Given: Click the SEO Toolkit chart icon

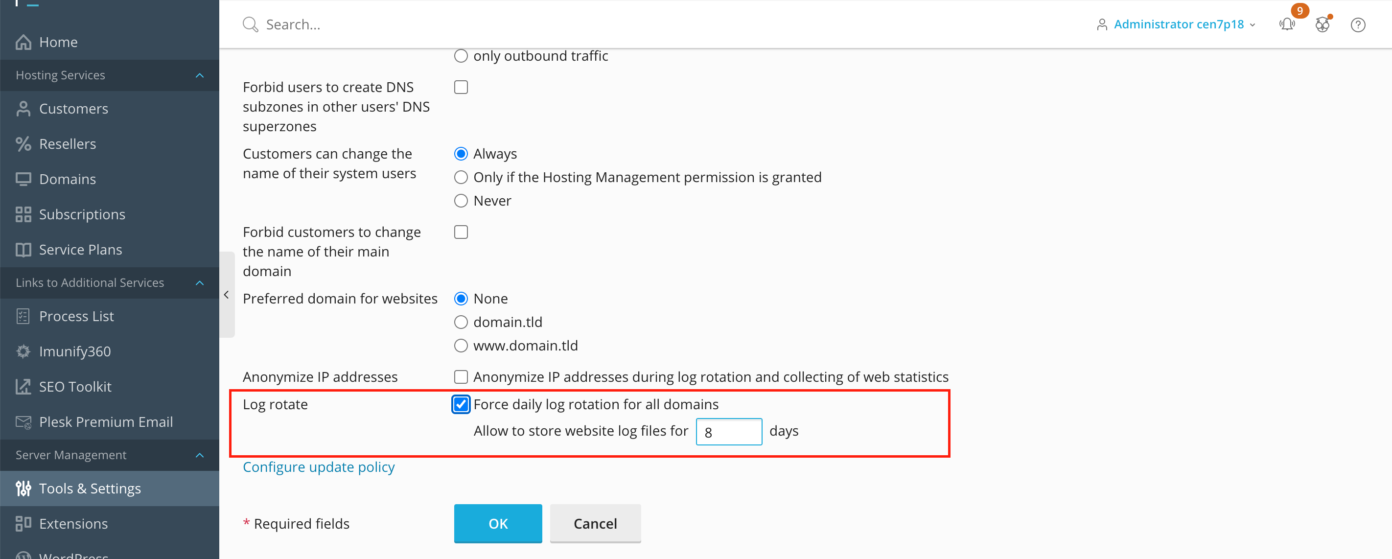Looking at the screenshot, I should [x=23, y=387].
